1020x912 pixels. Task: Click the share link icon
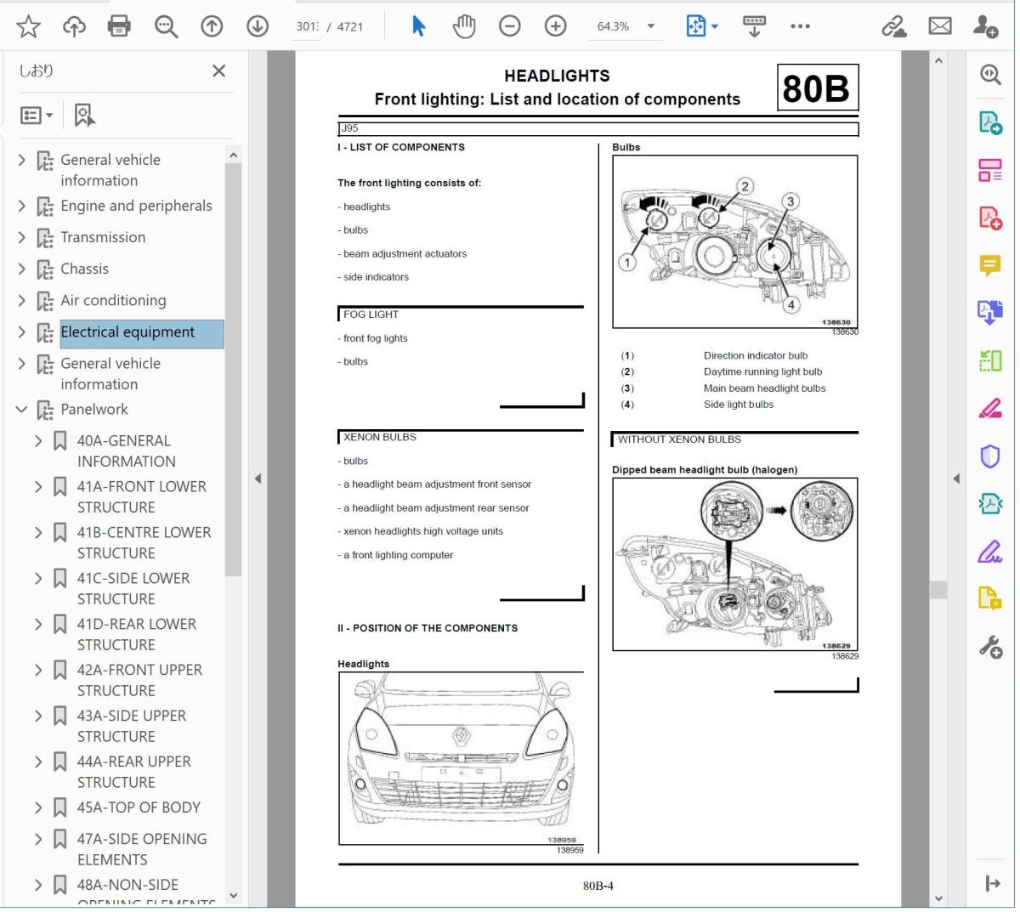(x=893, y=26)
